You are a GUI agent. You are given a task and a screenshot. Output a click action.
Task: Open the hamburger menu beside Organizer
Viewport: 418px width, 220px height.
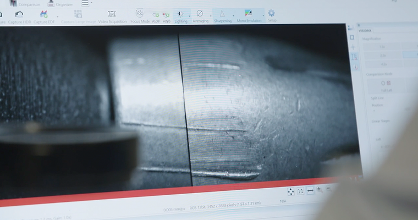click(x=85, y=3)
